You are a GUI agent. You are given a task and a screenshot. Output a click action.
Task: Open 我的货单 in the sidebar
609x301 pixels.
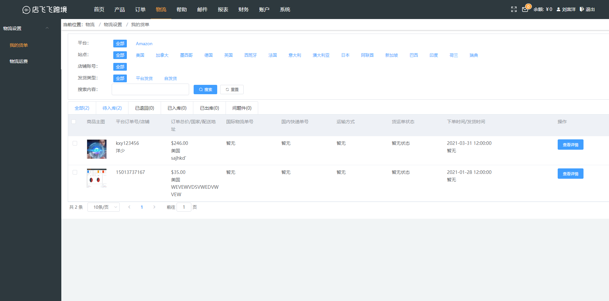click(x=19, y=45)
